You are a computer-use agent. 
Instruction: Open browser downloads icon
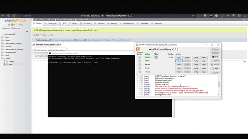(245, 15)
